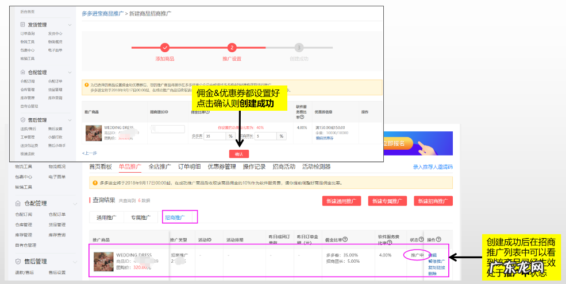Viewport: 566px width, 284px height.
Task: Collapse 仓配管理 section in back list page
Action: (75, 204)
